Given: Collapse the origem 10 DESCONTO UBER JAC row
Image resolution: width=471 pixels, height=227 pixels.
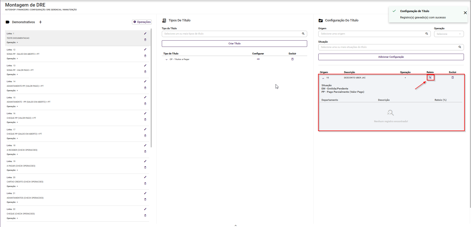Looking at the screenshot, I should [x=323, y=78].
